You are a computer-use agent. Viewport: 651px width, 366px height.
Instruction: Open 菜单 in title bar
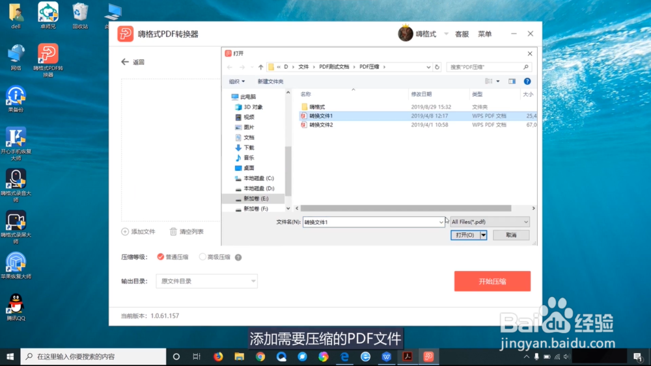pyautogui.click(x=484, y=34)
